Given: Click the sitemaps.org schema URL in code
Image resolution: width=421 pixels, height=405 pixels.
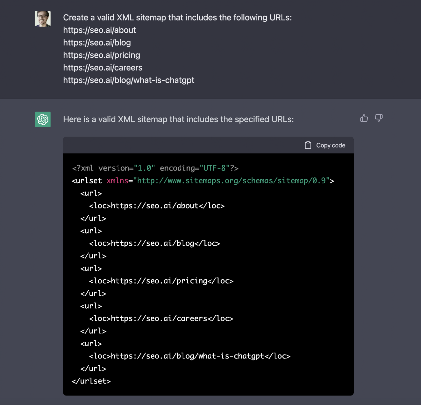Looking at the screenshot, I should [231, 181].
